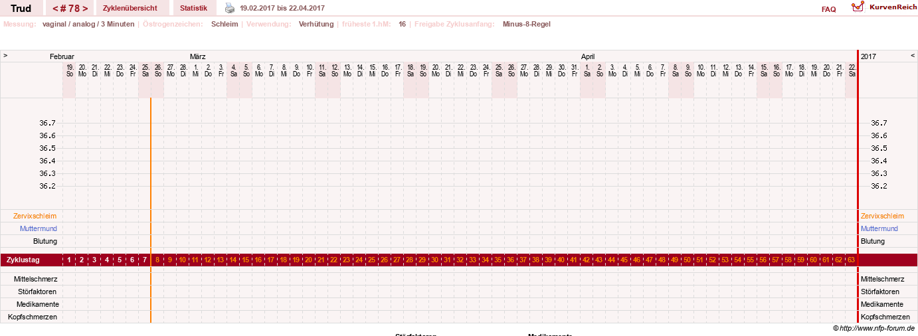Click the printer icon
918x336 pixels.
pyautogui.click(x=229, y=8)
